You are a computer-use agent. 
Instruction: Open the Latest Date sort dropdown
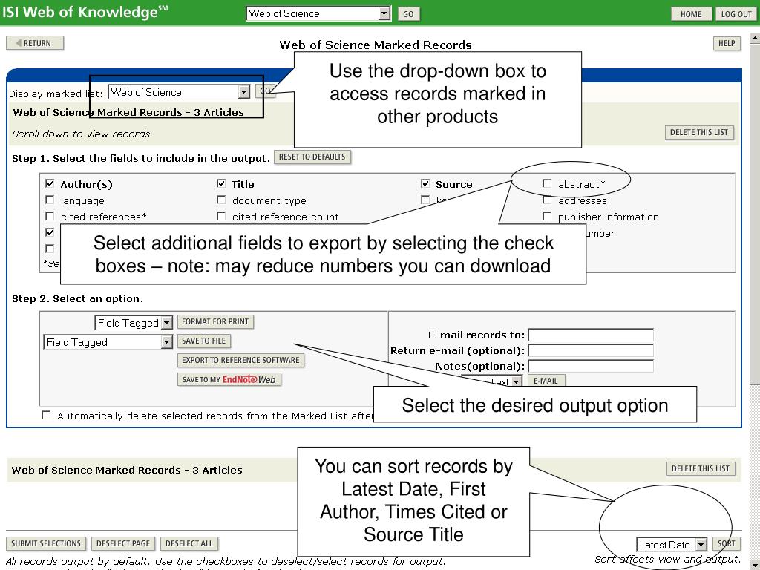coord(672,545)
